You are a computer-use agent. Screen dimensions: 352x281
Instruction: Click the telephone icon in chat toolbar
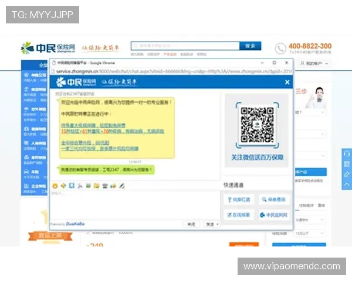(x=105, y=186)
